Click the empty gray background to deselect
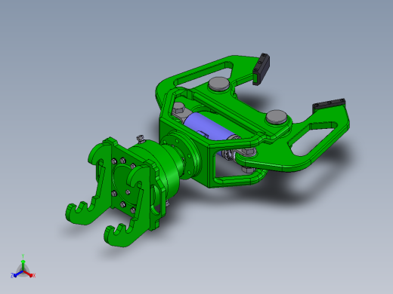The height and width of the screenshot is (294, 393). pos(76,63)
